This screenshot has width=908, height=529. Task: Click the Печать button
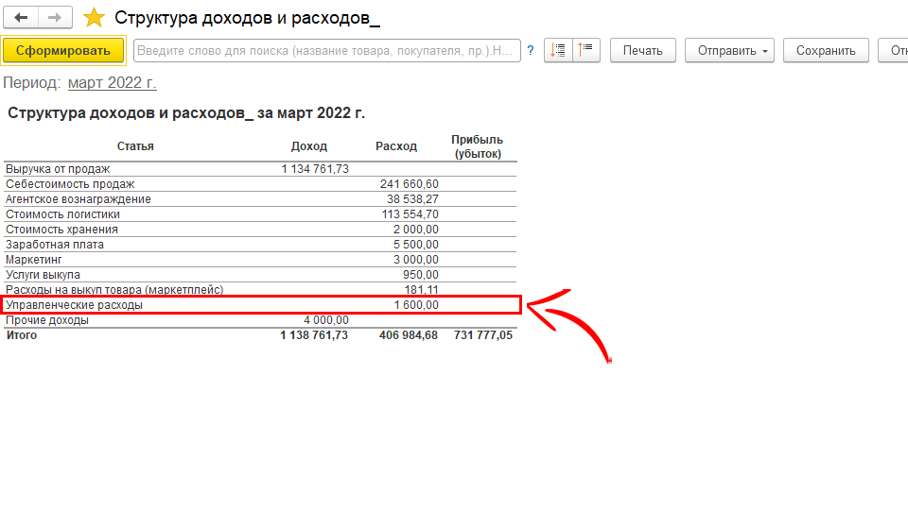642,51
